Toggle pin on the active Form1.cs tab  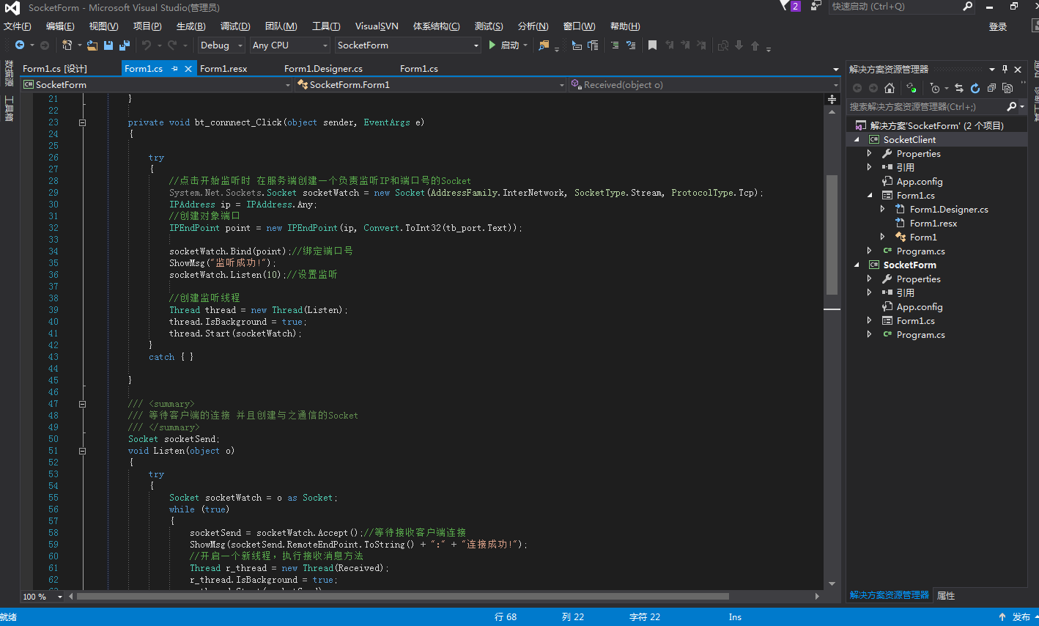(174, 68)
